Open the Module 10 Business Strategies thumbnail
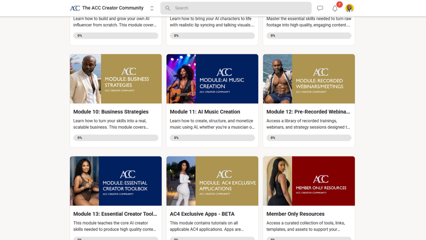The image size is (426, 240). pos(116,79)
